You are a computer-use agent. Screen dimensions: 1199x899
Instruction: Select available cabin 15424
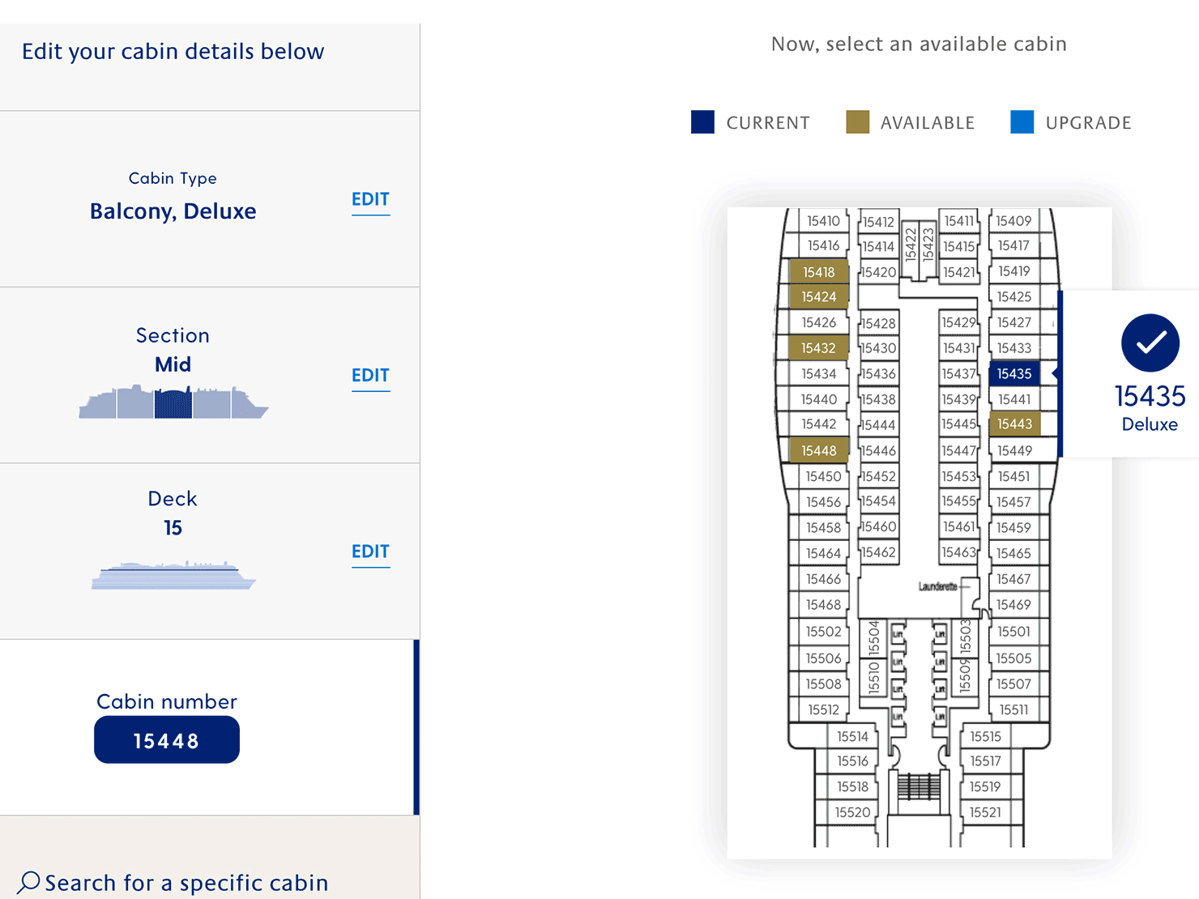[818, 297]
